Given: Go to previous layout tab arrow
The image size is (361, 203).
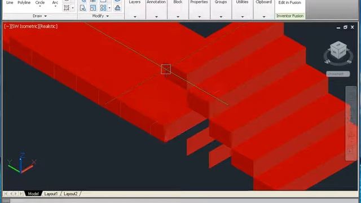Looking at the screenshot, I should (11, 194).
